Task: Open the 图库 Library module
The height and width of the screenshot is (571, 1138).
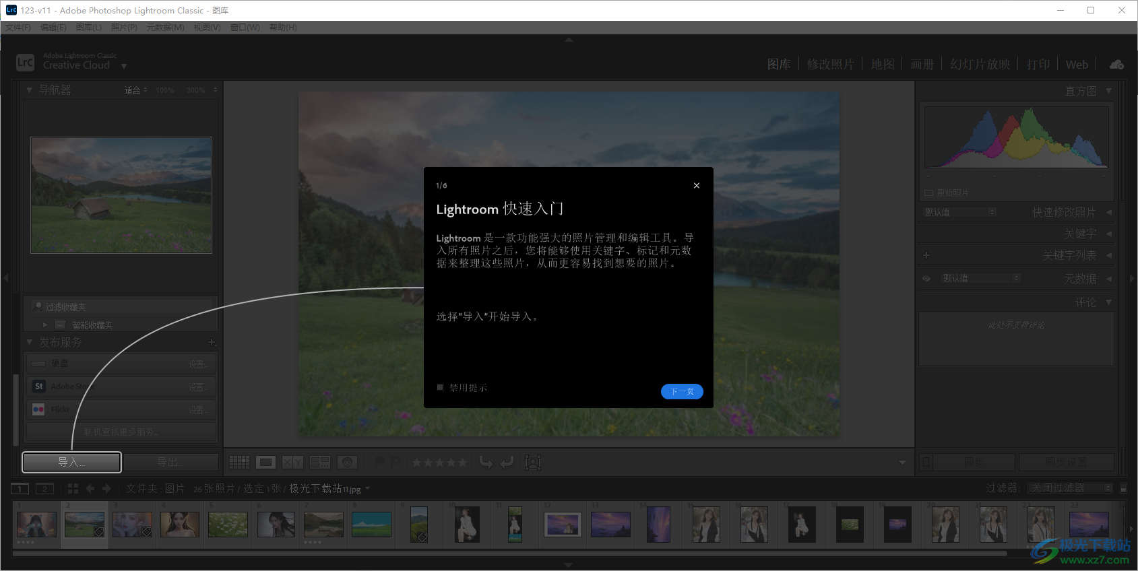Action: tap(779, 65)
